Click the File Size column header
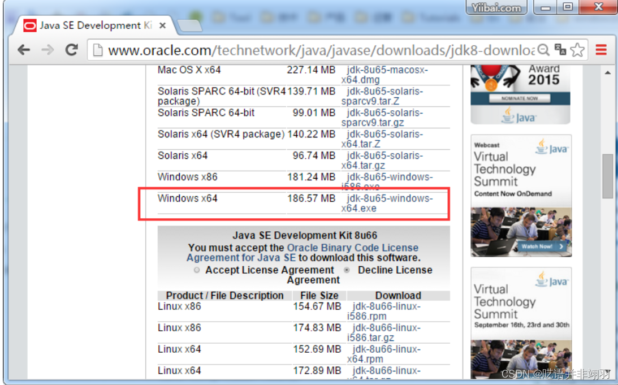 (x=319, y=296)
